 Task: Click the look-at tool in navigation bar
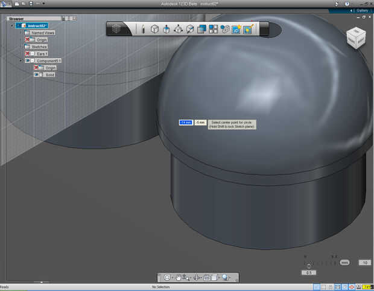click(x=197, y=277)
